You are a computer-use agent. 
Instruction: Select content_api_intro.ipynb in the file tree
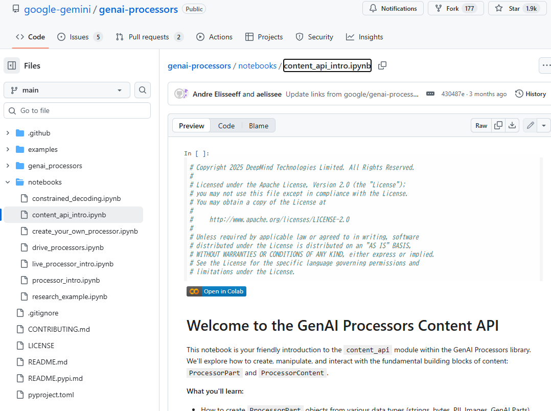69,215
